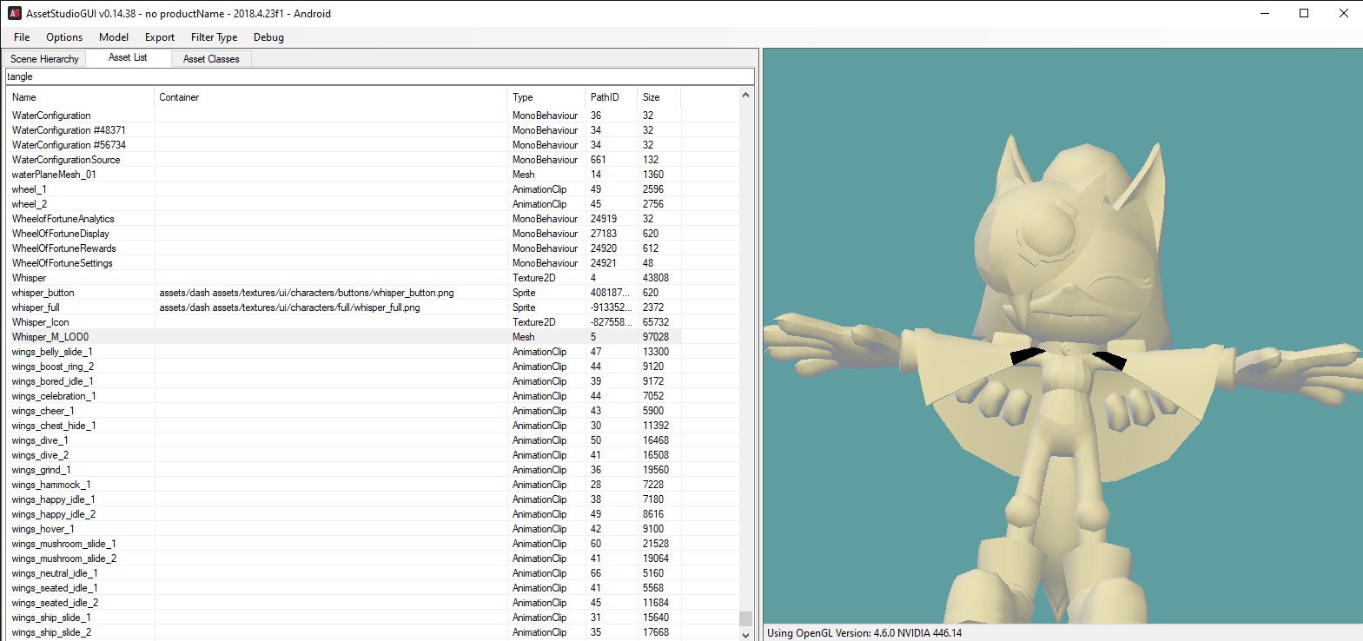Select the wings_neutral_idle_1 animation clip
Screen dimensions: 1363x641
pos(374,573)
